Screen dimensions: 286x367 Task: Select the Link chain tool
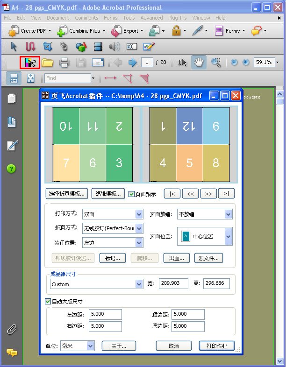click(64, 47)
